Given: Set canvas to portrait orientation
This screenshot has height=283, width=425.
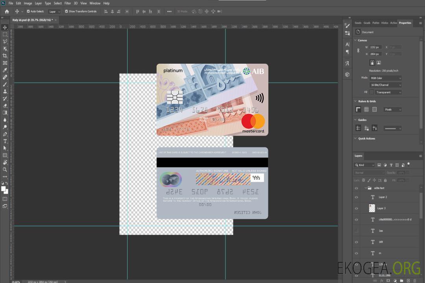Looking at the screenshot, I should [372, 63].
